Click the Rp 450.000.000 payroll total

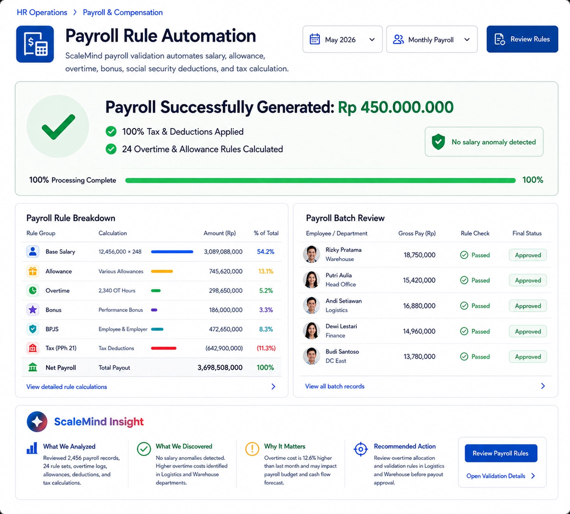pos(395,107)
